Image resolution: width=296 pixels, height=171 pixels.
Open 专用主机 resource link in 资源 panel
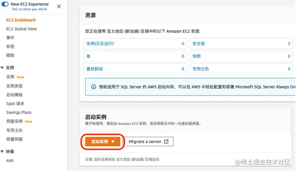pyautogui.click(x=201, y=69)
